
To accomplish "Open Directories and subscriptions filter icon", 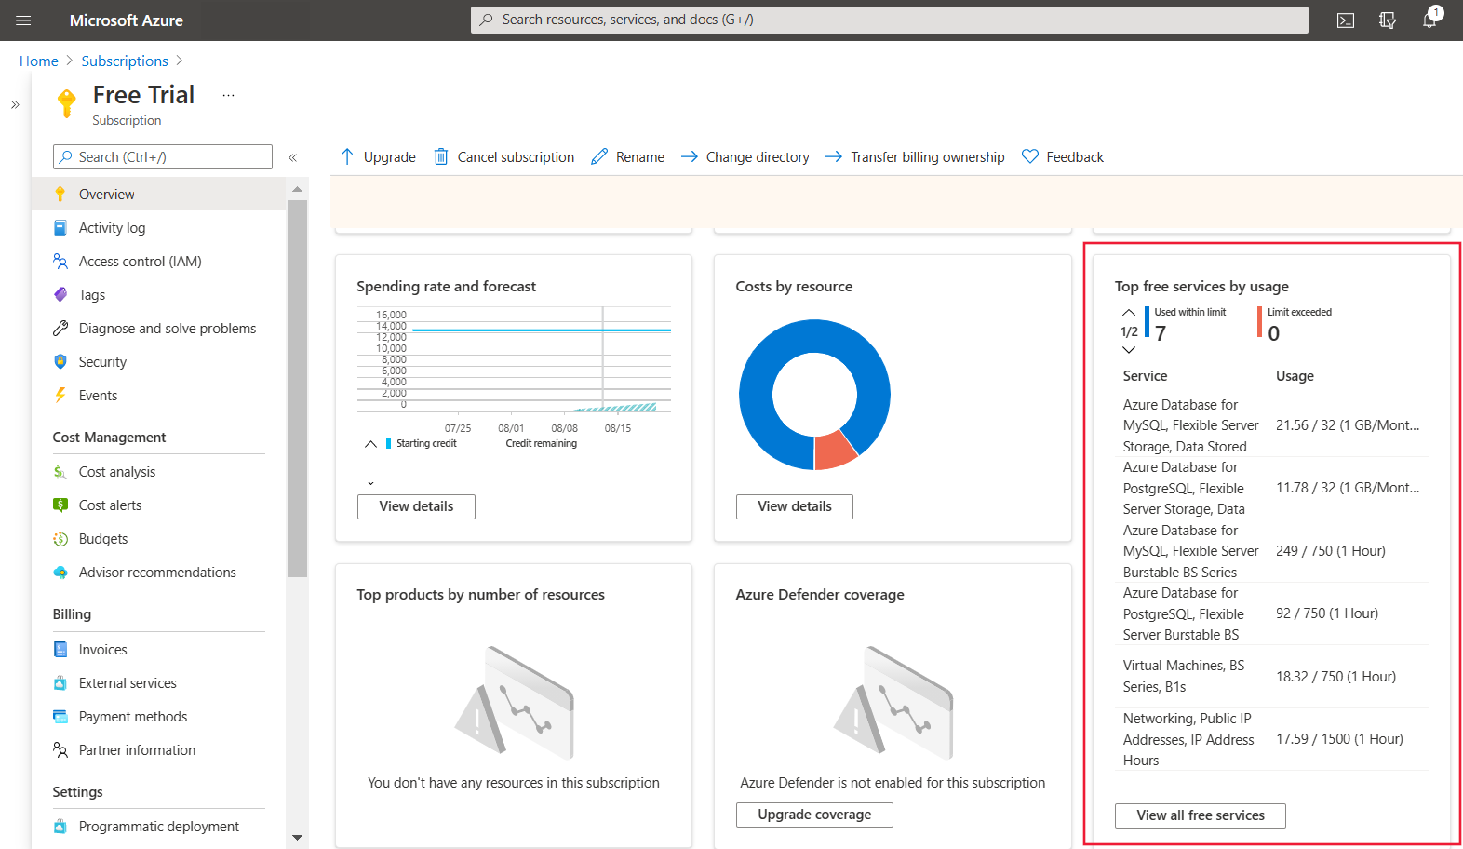I will 1387,20.
